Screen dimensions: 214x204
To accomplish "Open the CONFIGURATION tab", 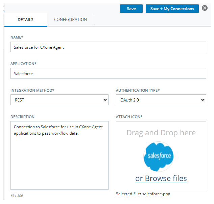I will [x=70, y=20].
